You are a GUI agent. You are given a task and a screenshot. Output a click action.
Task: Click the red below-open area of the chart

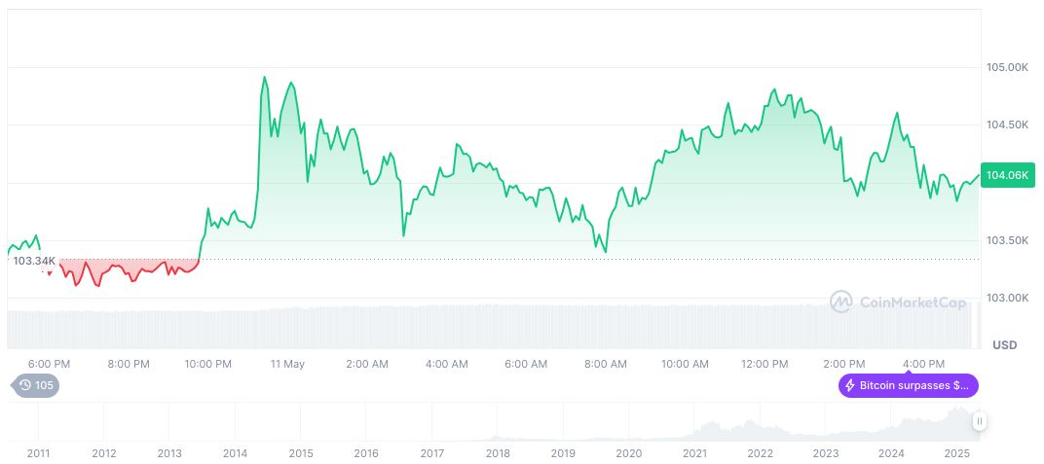pyautogui.click(x=127, y=269)
